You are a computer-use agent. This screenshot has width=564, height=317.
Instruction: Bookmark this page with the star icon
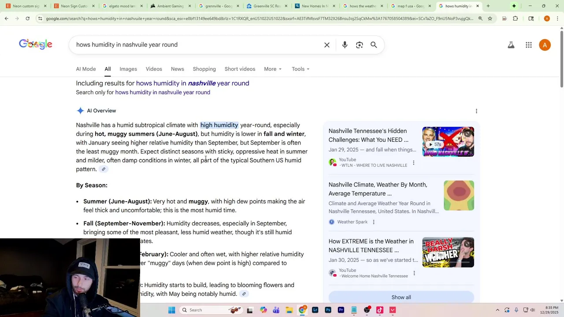(x=490, y=18)
